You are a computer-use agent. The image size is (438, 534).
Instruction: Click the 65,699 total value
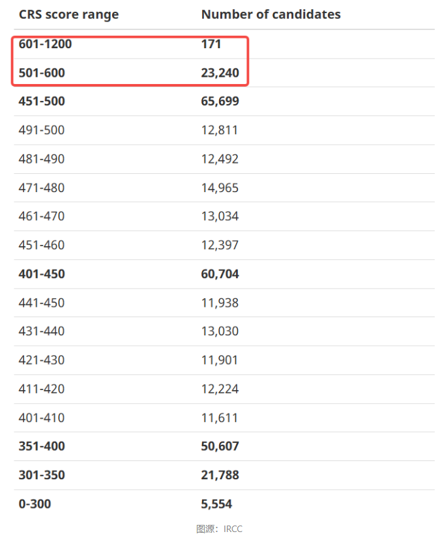tap(220, 101)
